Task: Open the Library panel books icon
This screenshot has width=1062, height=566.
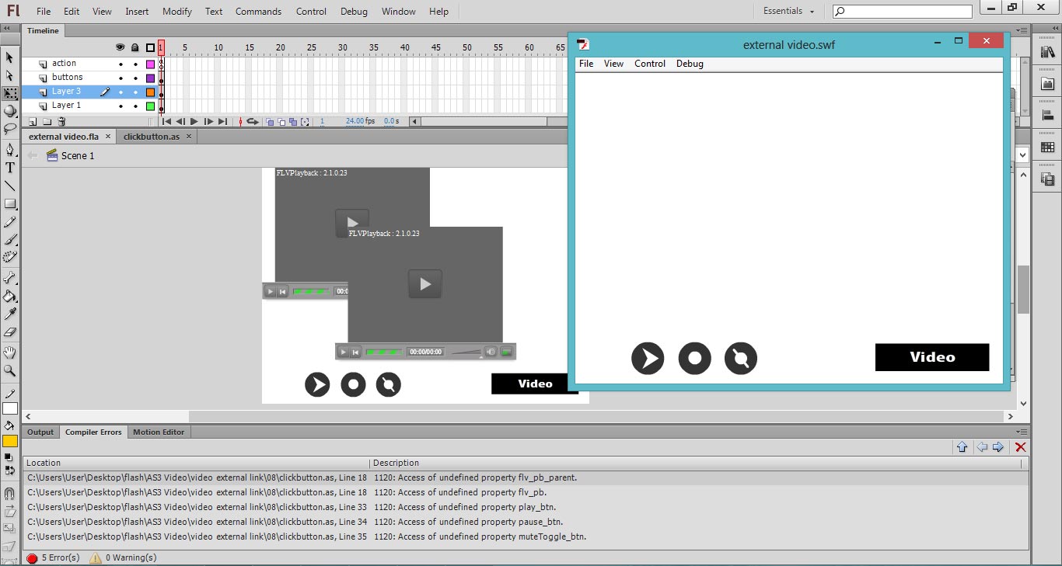Action: tap(1047, 52)
